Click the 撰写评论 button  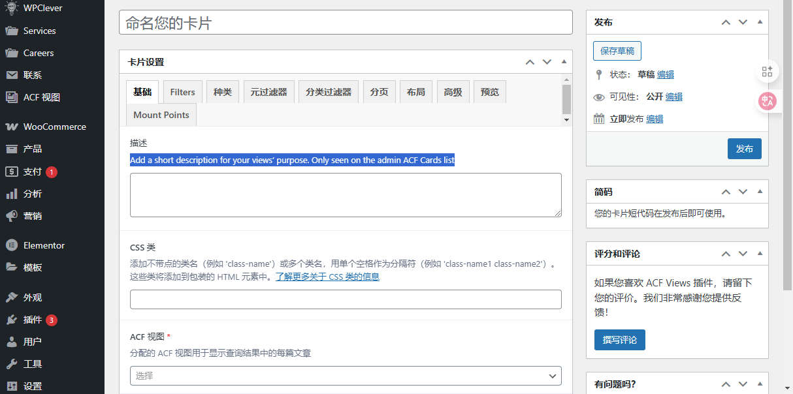[x=620, y=340]
